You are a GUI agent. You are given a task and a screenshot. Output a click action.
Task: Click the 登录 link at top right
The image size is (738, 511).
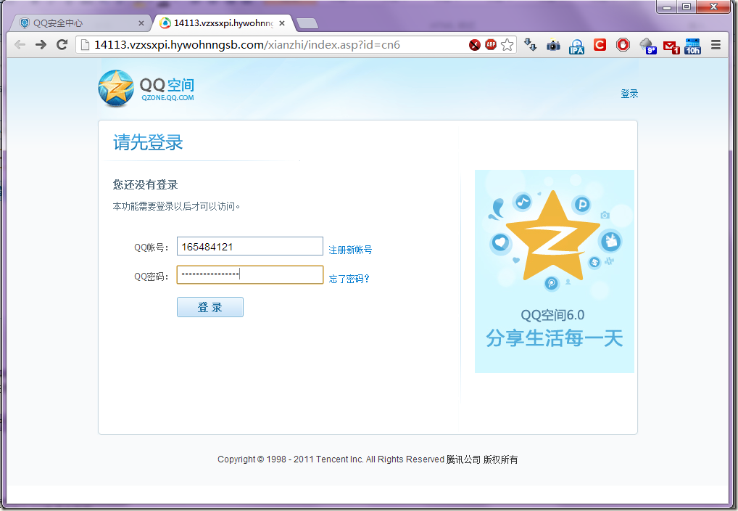click(x=629, y=94)
